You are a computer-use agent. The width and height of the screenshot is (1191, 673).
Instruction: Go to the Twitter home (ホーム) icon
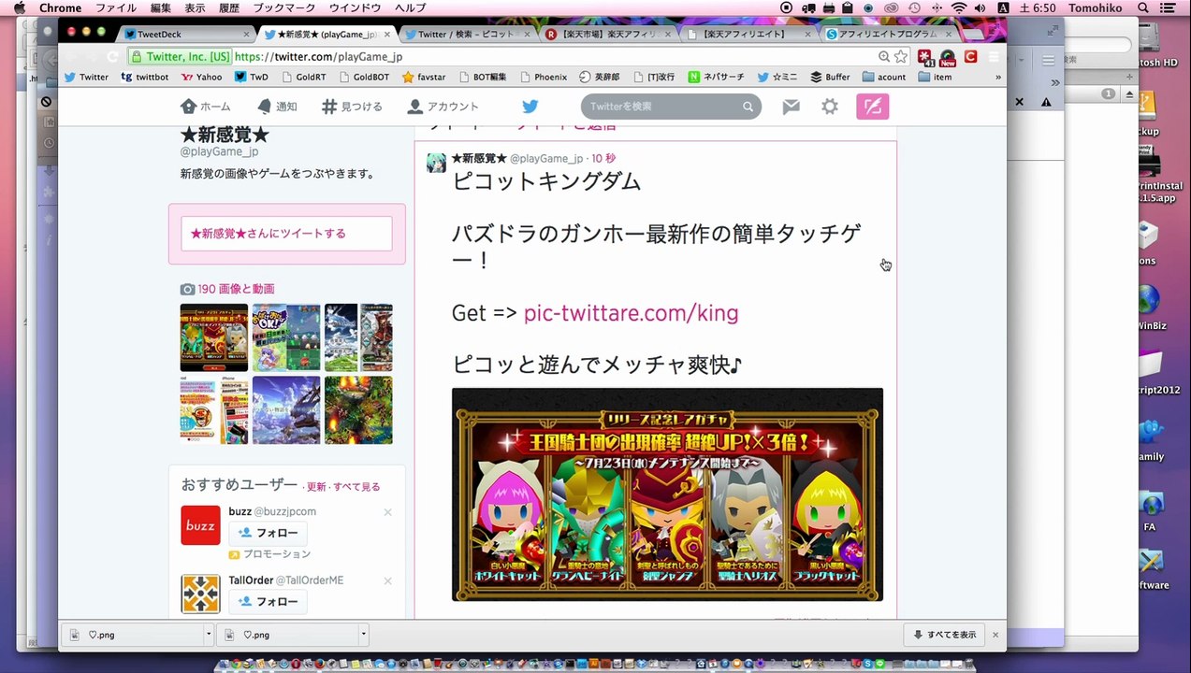[189, 107]
